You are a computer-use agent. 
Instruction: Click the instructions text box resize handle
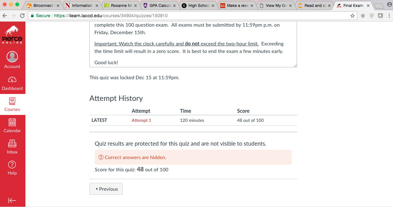tap(295, 65)
